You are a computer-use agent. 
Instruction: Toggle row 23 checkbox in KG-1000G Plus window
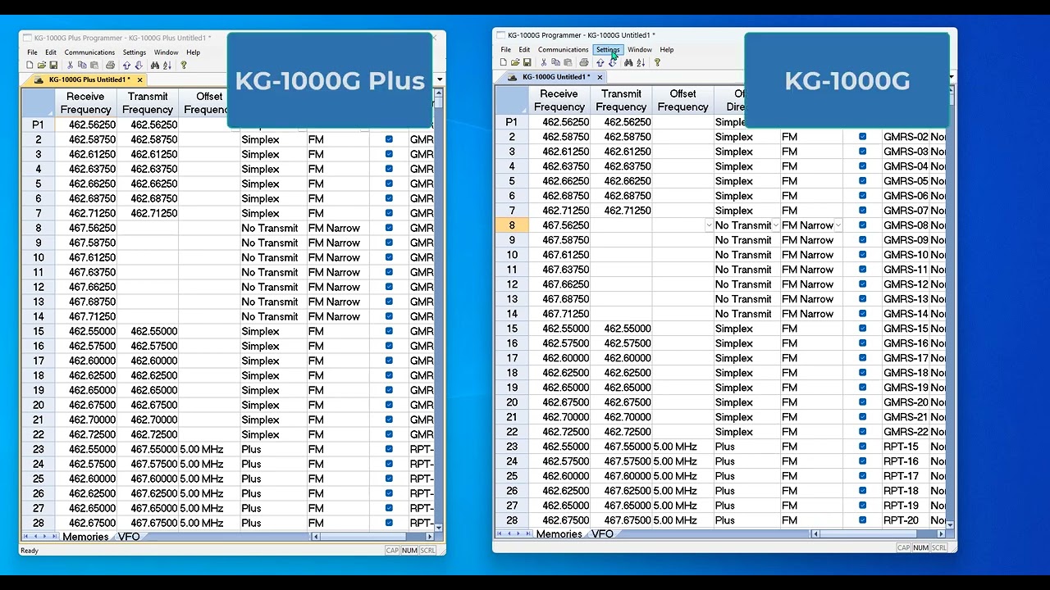click(x=389, y=449)
